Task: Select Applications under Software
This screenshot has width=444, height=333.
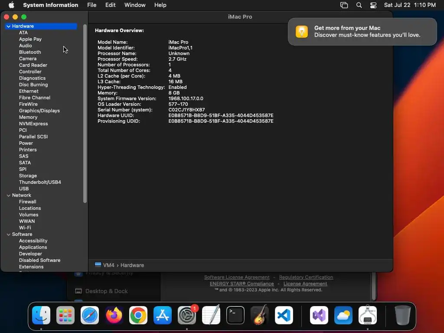Action: click(x=33, y=248)
